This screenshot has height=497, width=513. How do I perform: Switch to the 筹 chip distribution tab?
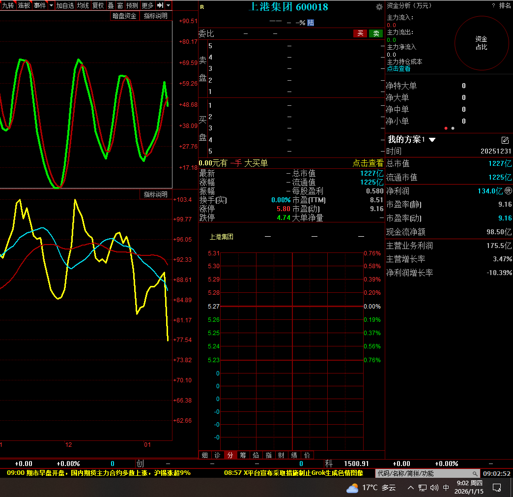point(243,455)
